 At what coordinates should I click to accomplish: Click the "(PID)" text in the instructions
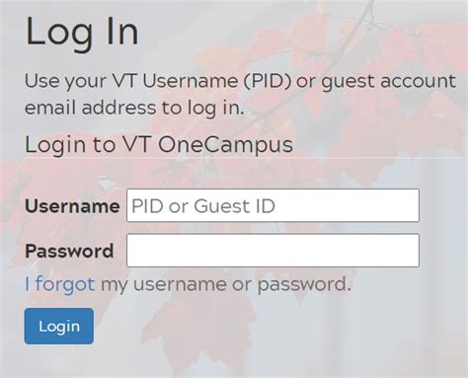coord(268,81)
